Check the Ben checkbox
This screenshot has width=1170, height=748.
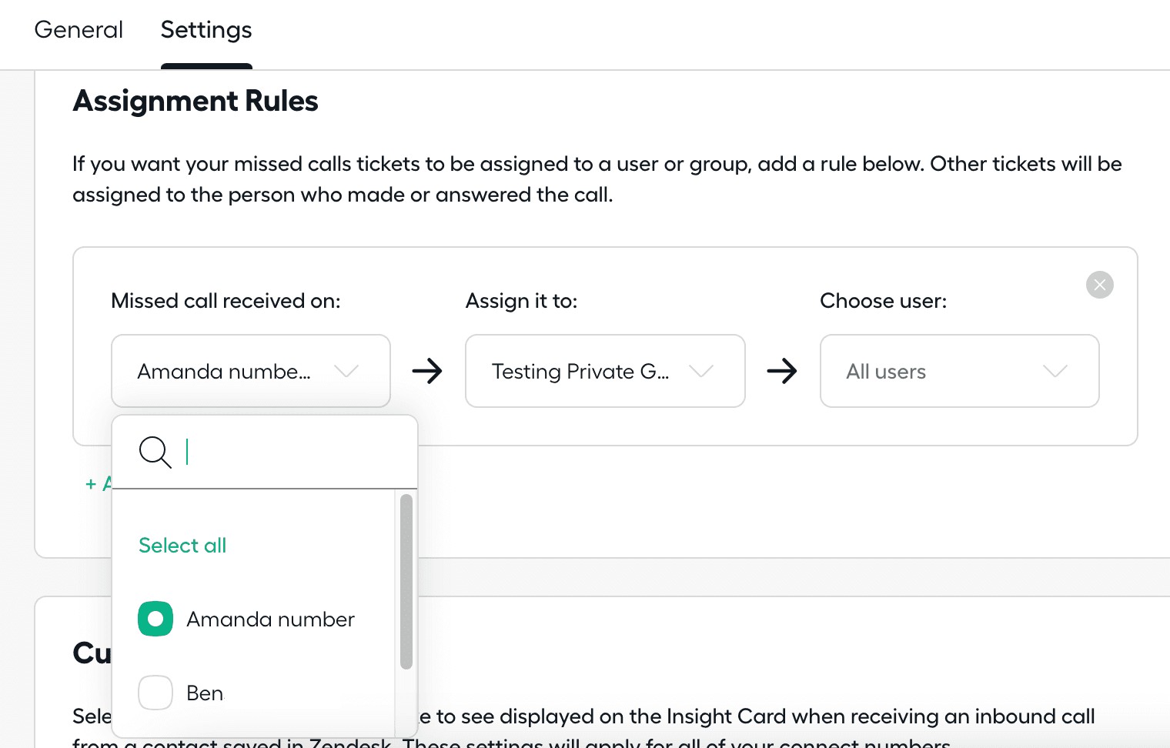(155, 692)
